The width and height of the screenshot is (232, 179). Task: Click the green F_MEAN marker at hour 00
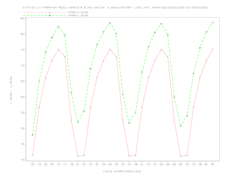33,135
